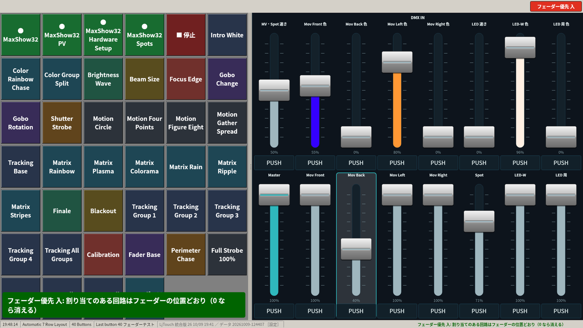This screenshot has height=328, width=583.
Task: Activate the Perimeter Chase cue
Action: click(186, 254)
